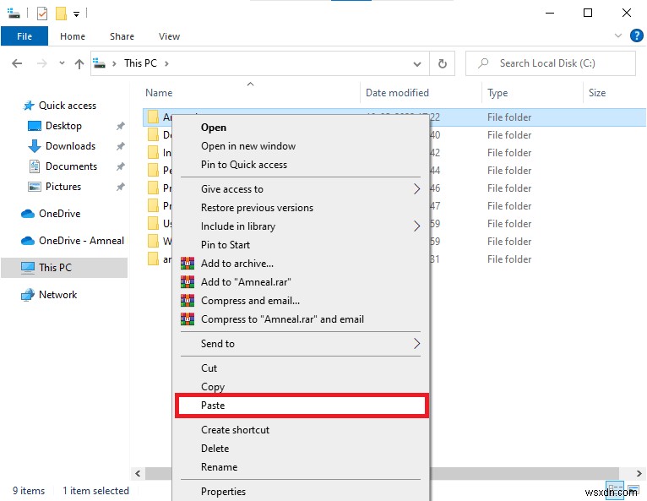Select Properties in the context menu

pos(223,492)
